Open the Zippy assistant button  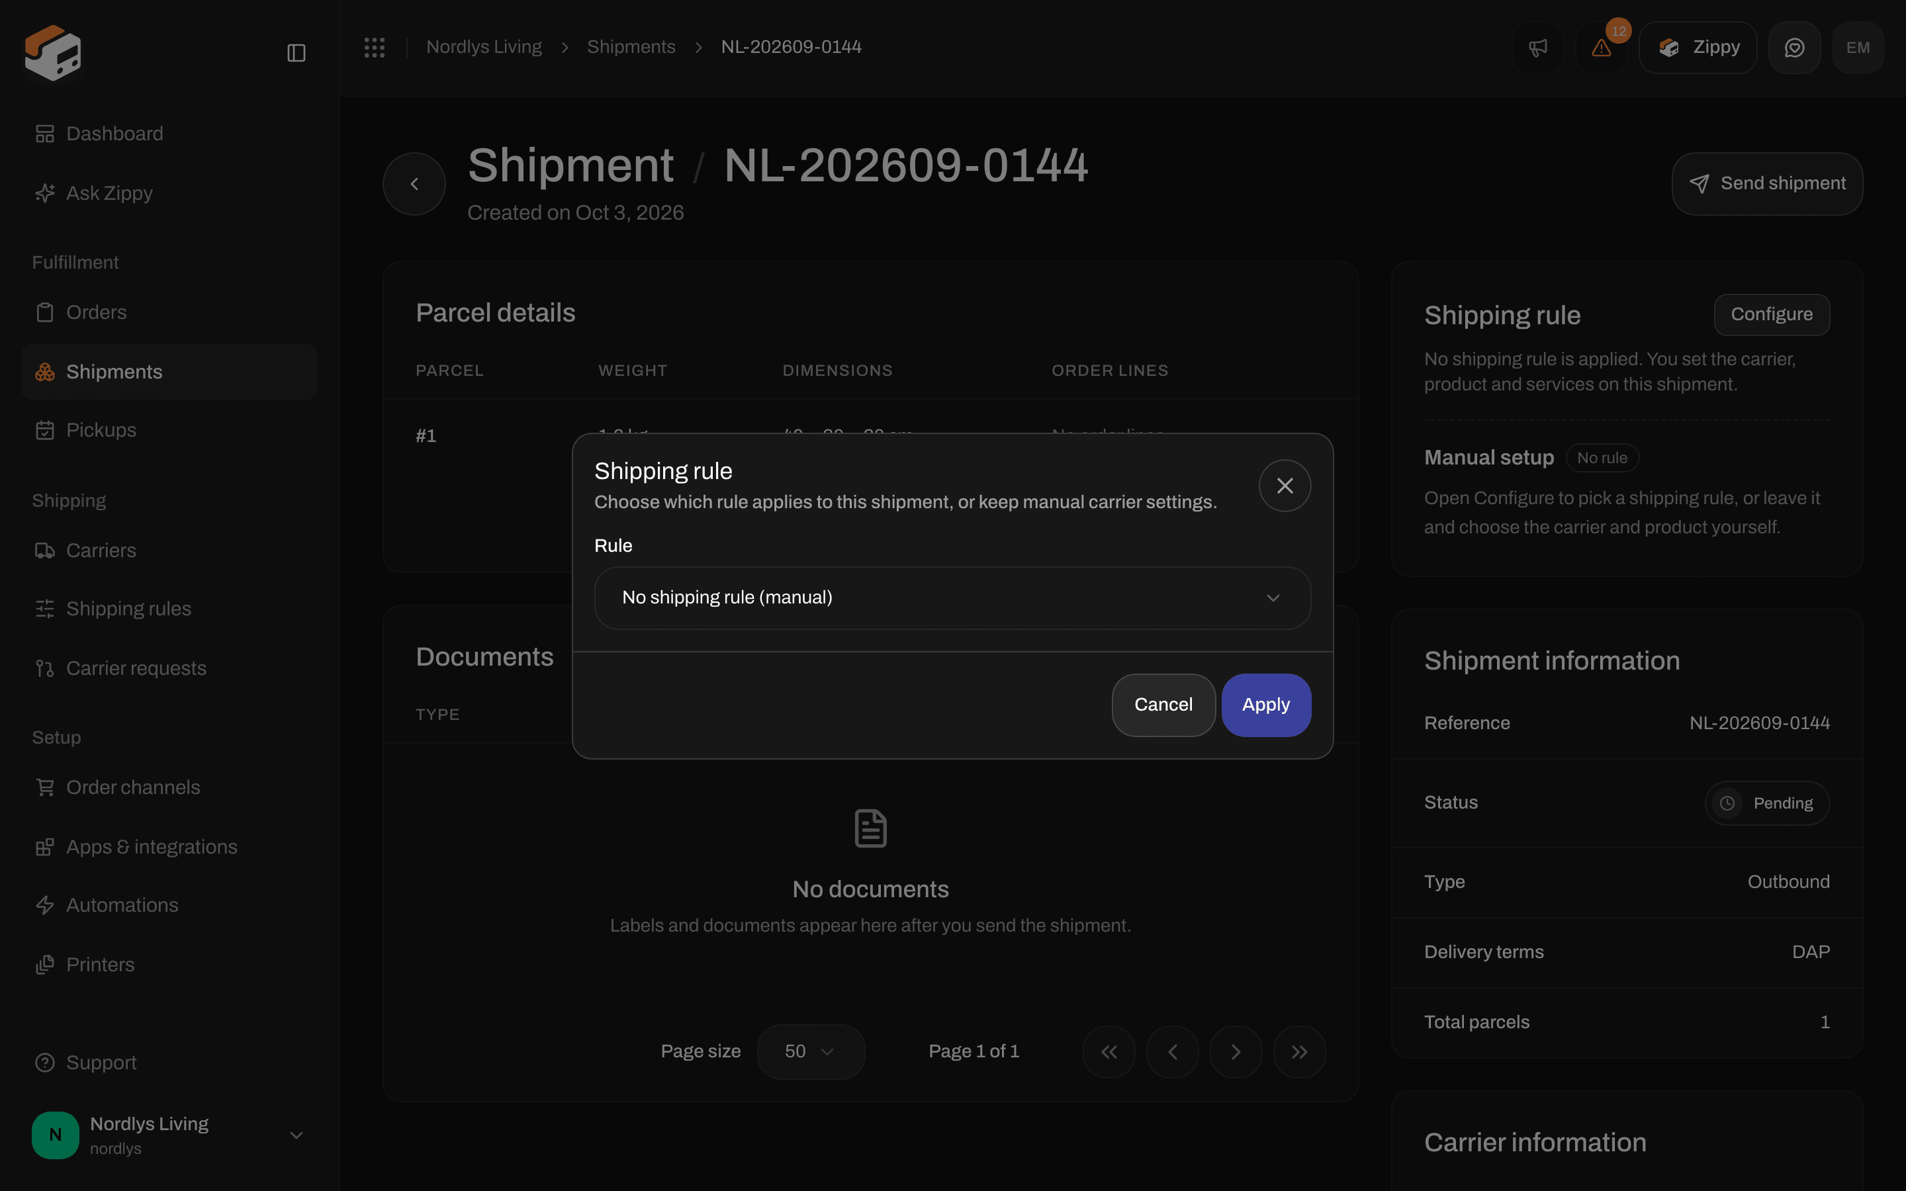[1698, 48]
